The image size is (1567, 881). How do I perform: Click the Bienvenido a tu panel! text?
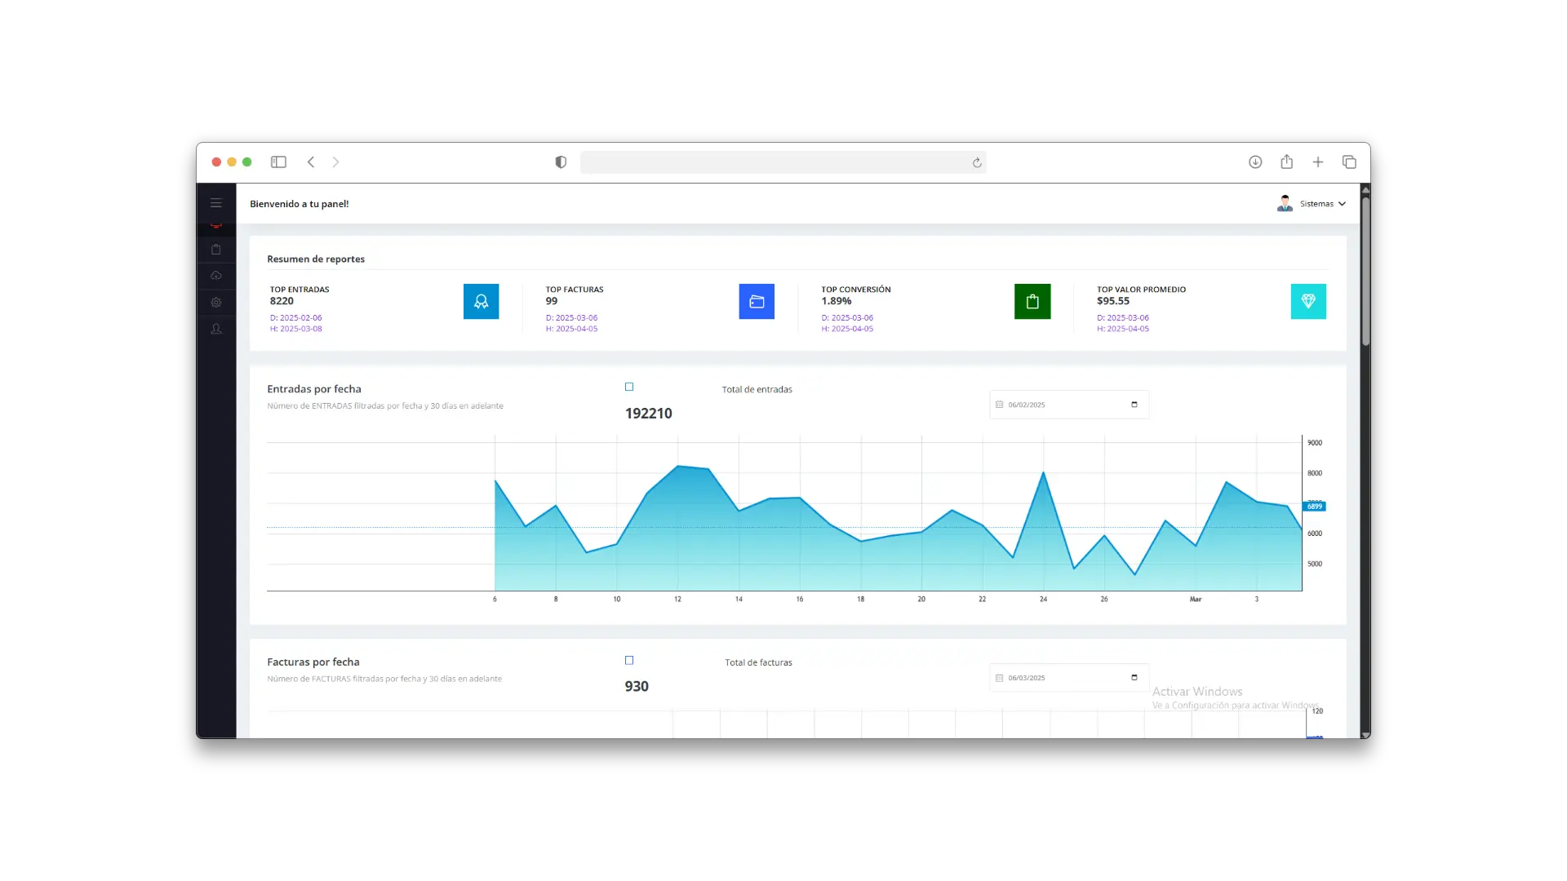click(300, 204)
